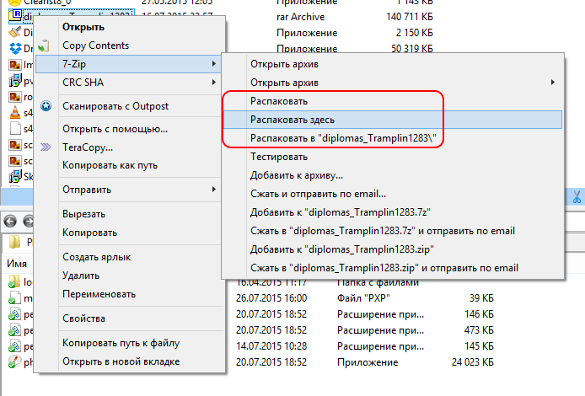Click the scissors cut icon in the toolbar
Viewport: 585px width, 396px height.
[577, 197]
